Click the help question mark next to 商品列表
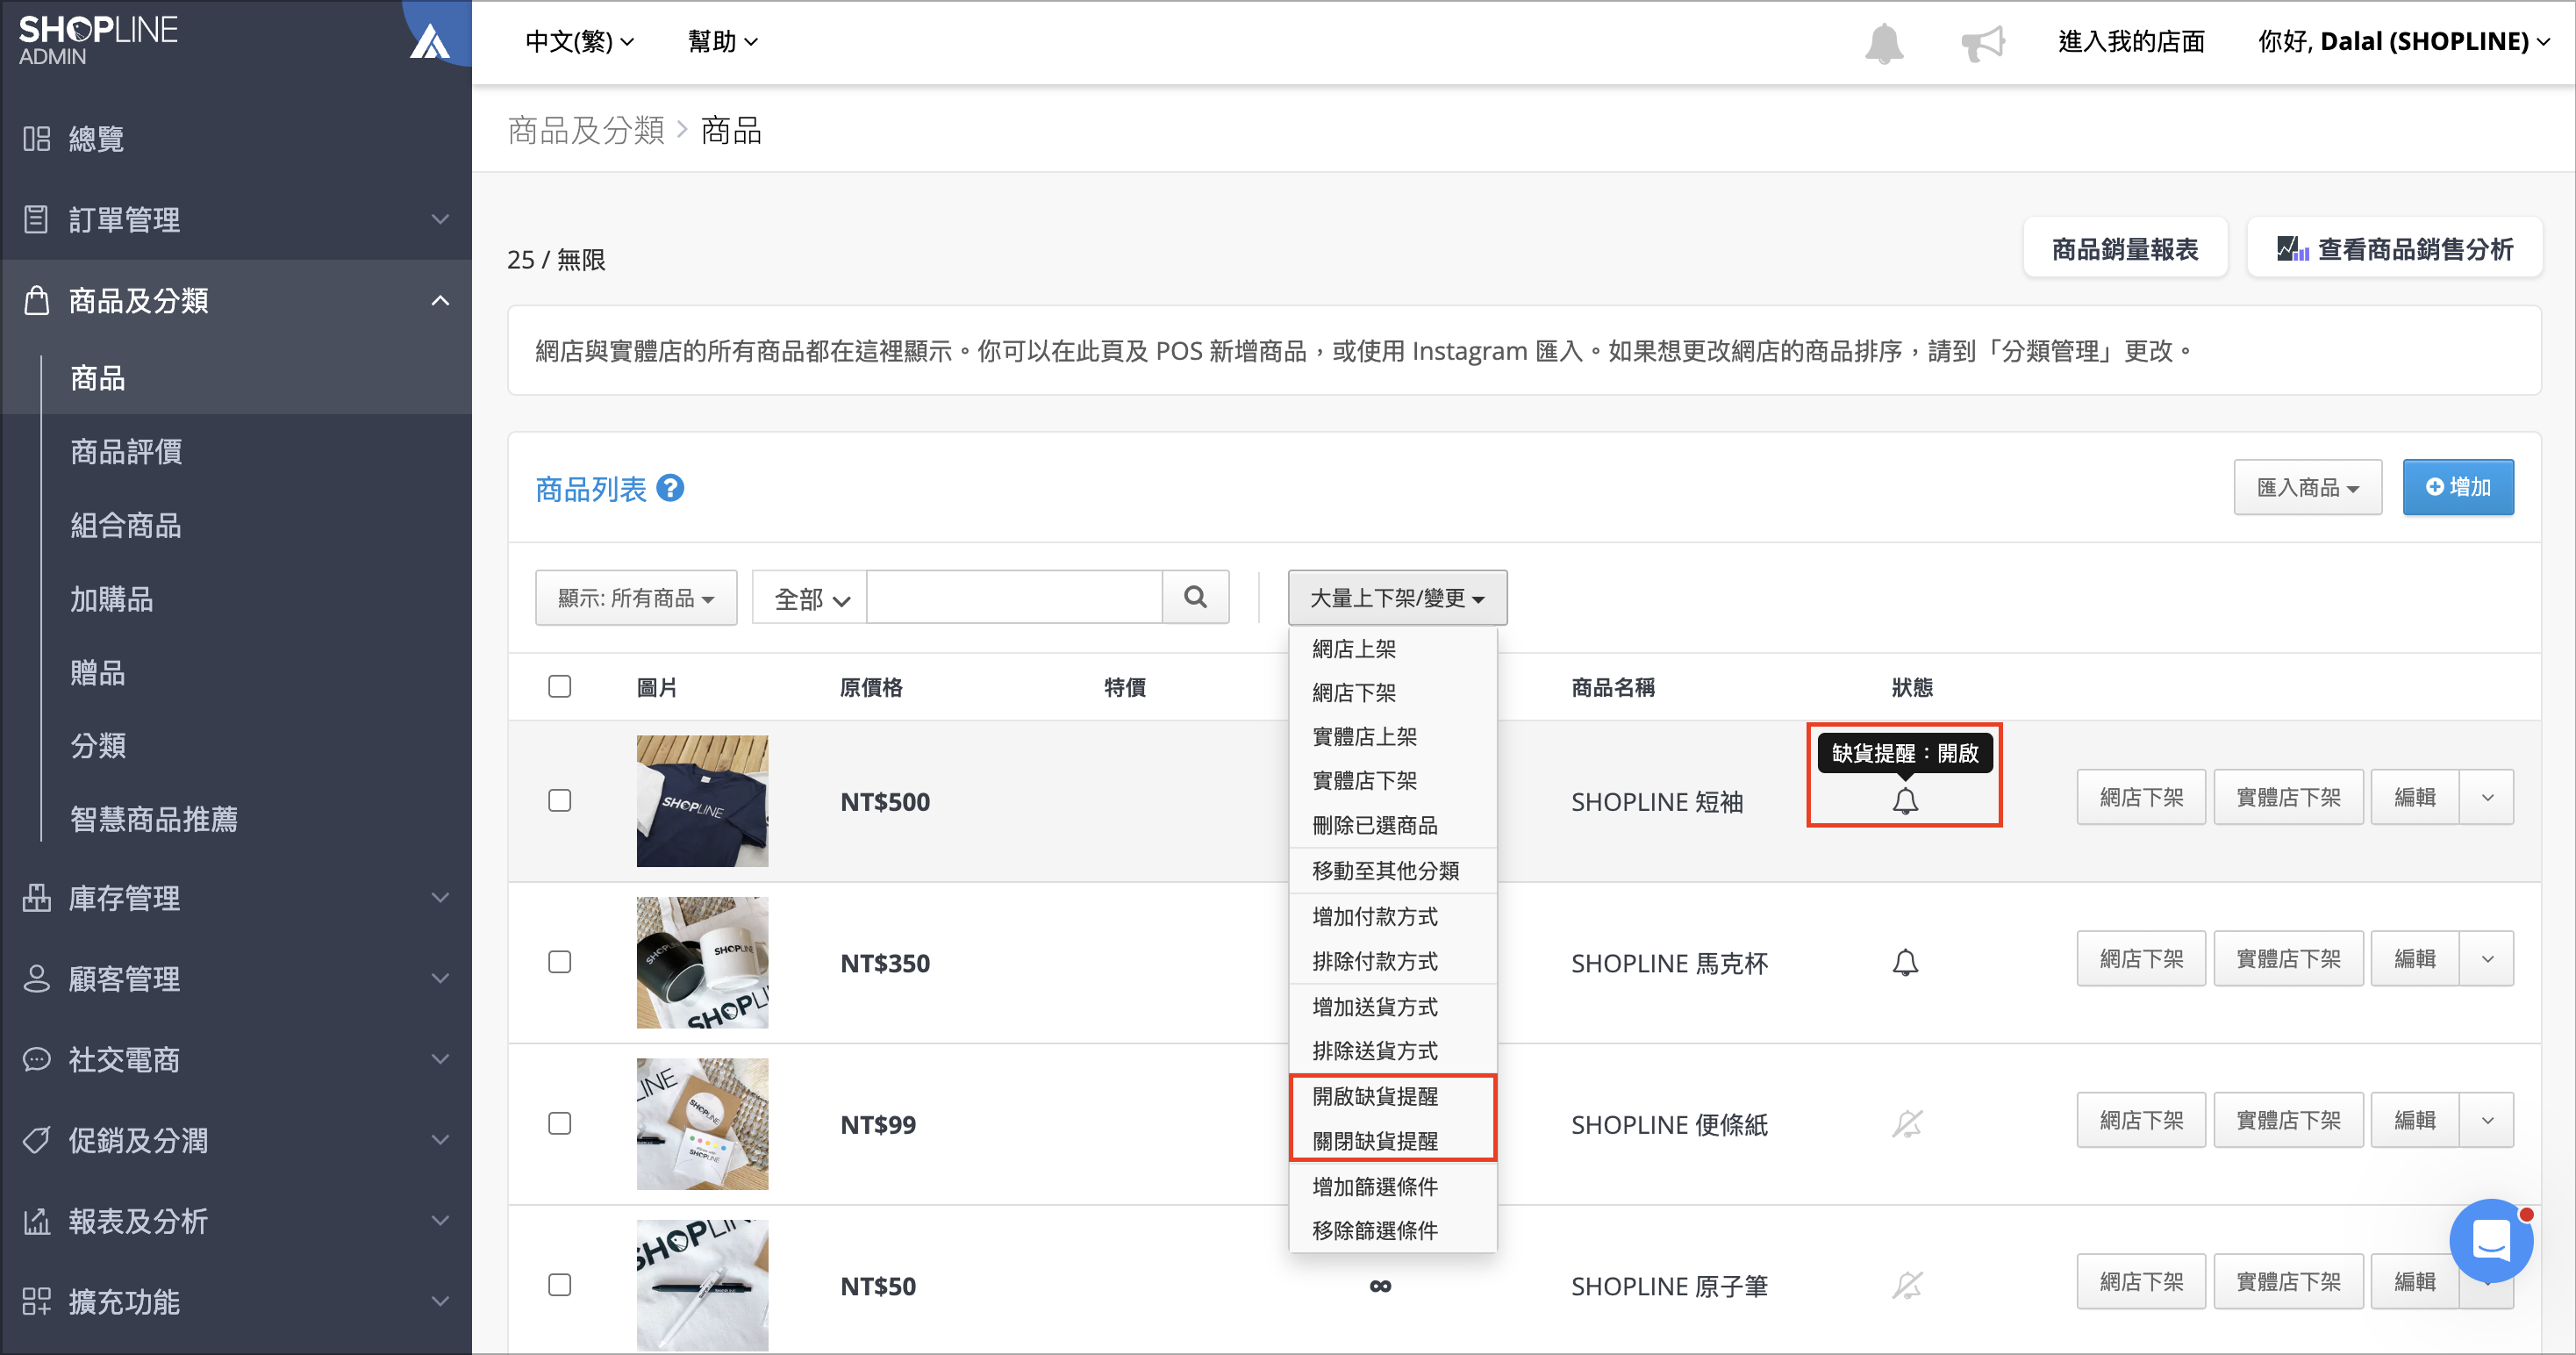The image size is (2576, 1355). pyautogui.click(x=670, y=488)
